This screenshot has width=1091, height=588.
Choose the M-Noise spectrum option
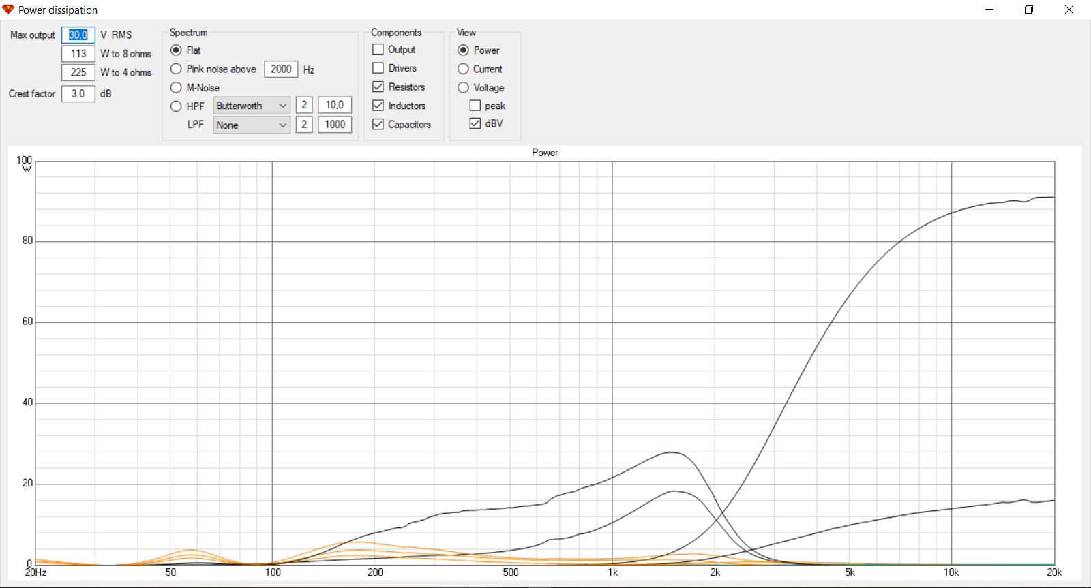pyautogui.click(x=176, y=88)
